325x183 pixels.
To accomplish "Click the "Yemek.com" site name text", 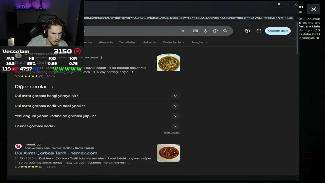I will tap(34, 144).
